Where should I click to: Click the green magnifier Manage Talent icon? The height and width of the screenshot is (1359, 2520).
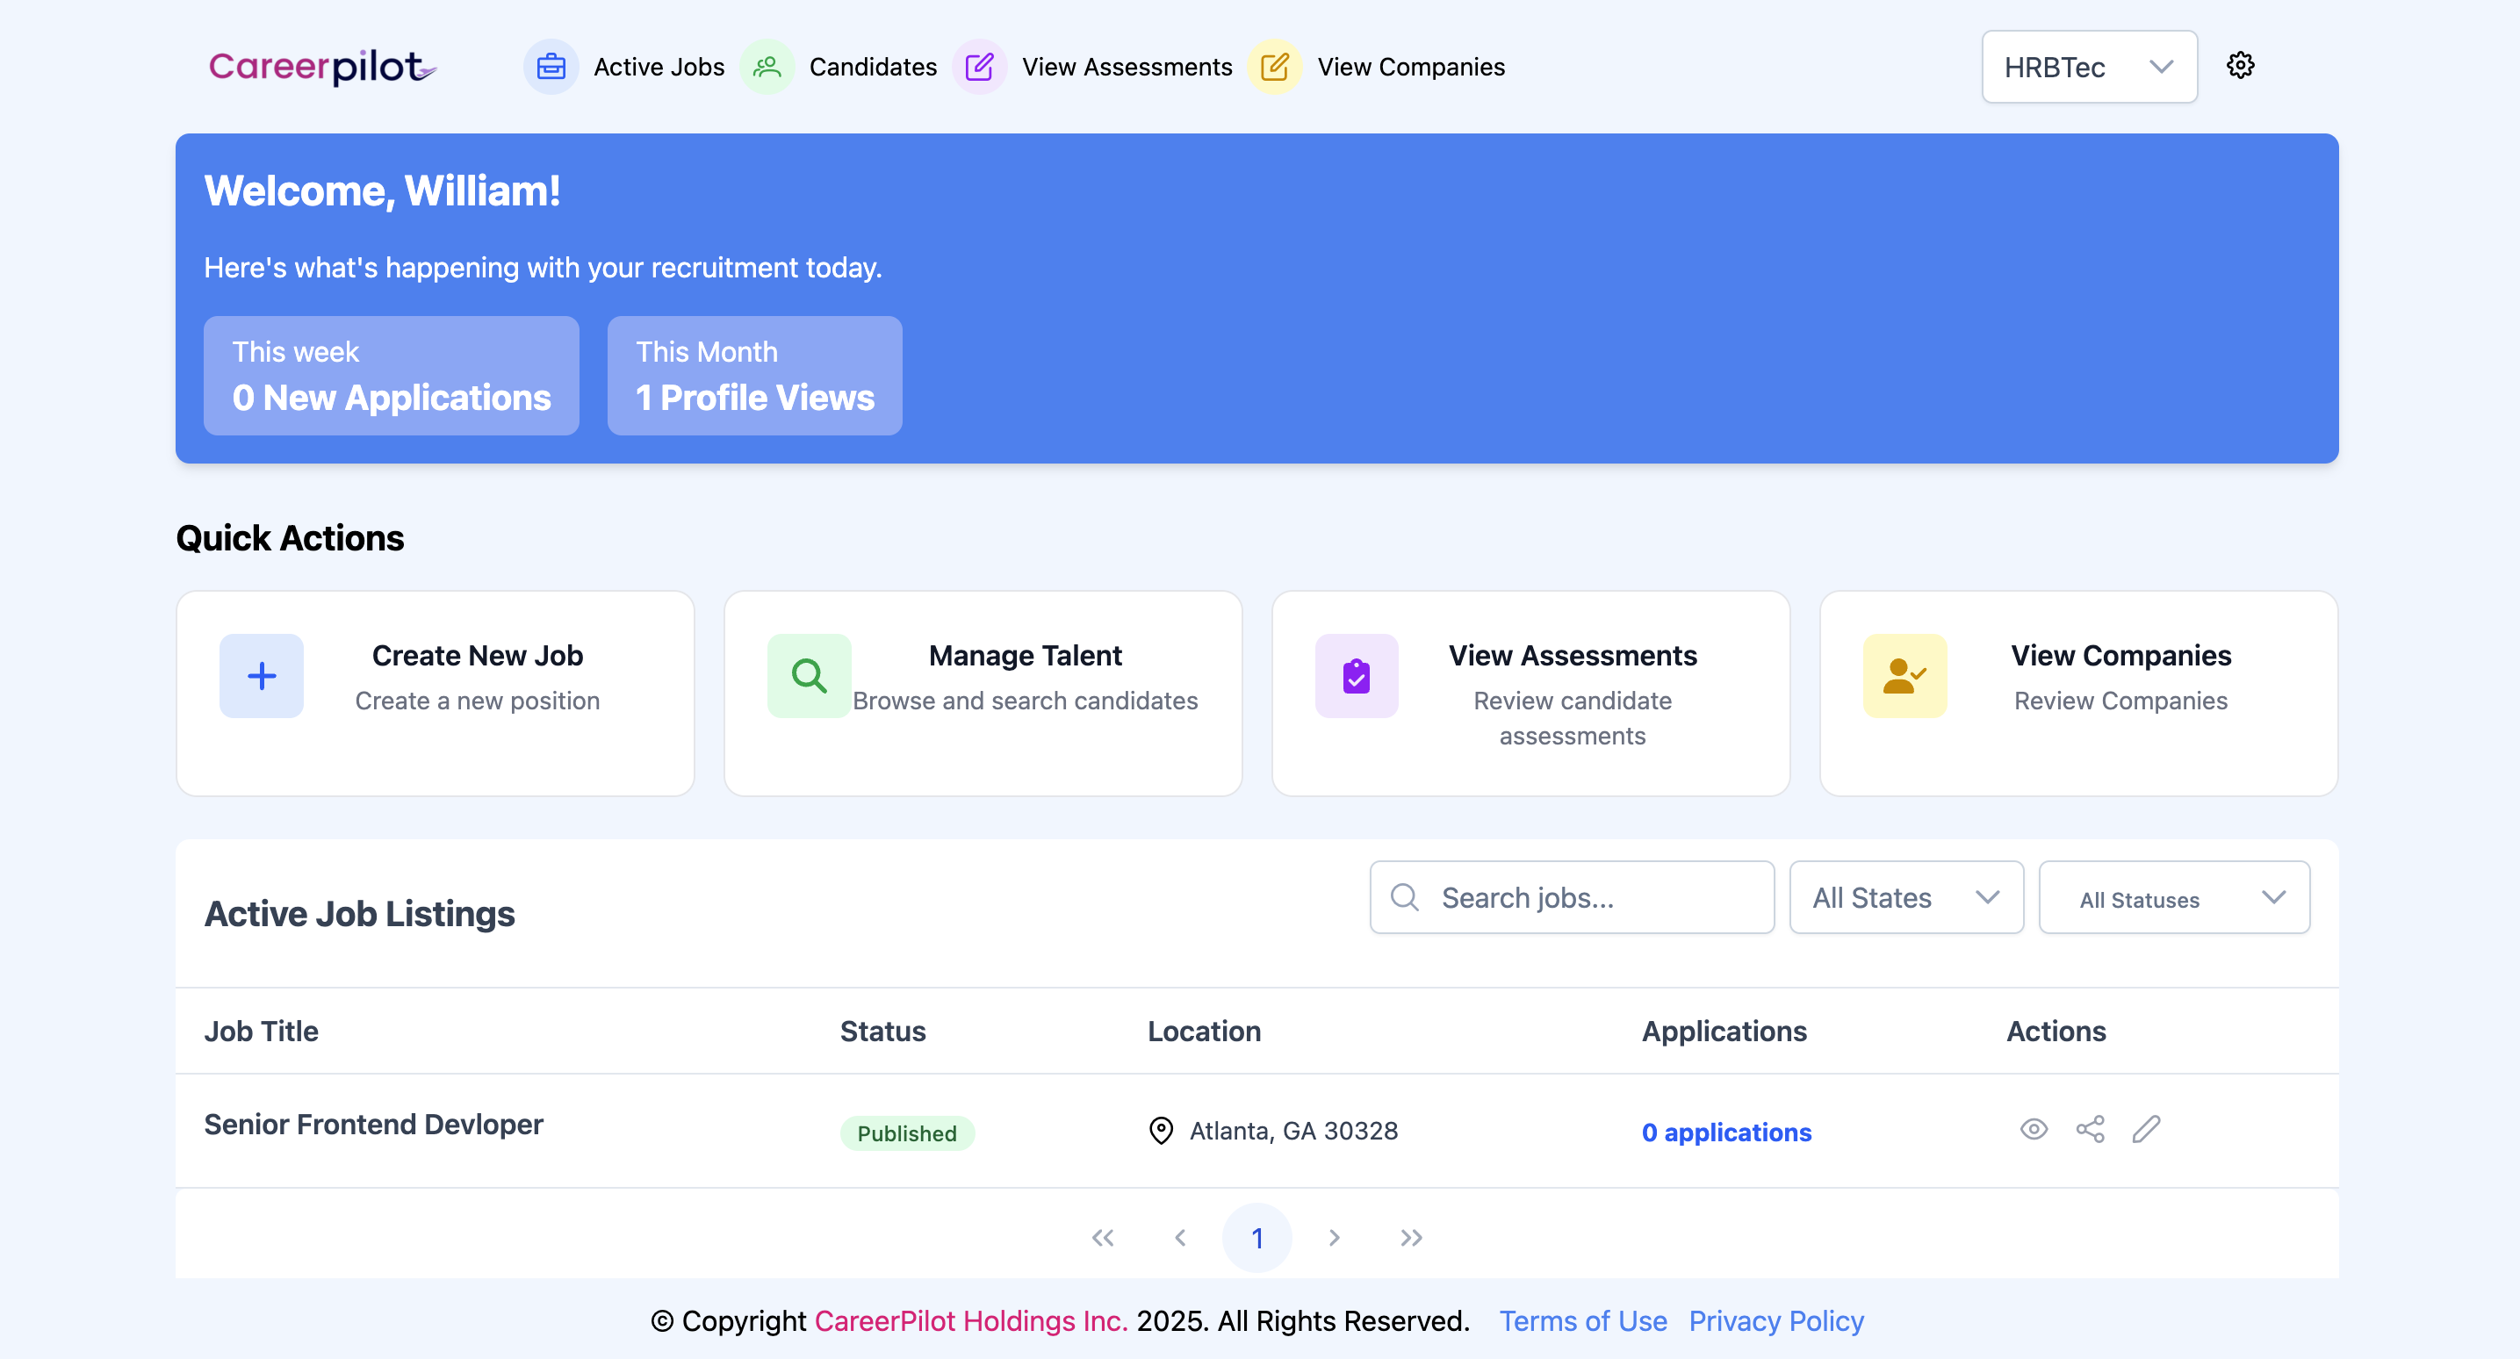(x=808, y=676)
